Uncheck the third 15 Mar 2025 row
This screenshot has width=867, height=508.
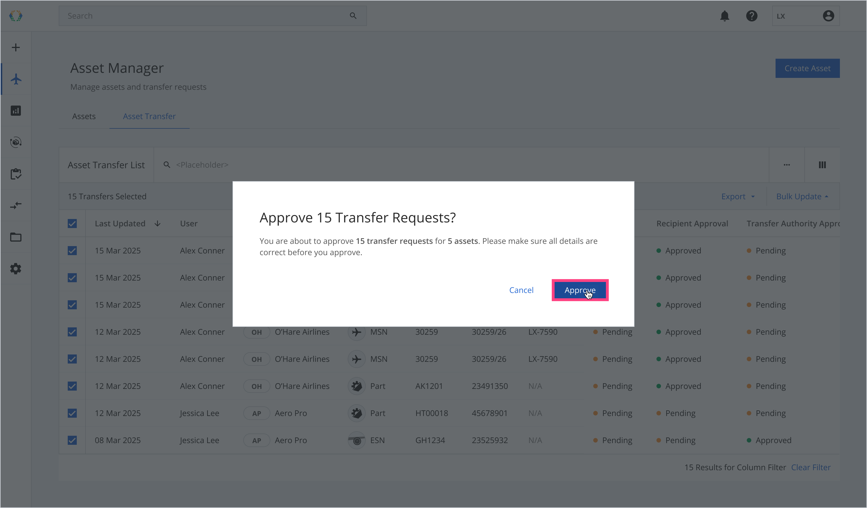tap(72, 305)
